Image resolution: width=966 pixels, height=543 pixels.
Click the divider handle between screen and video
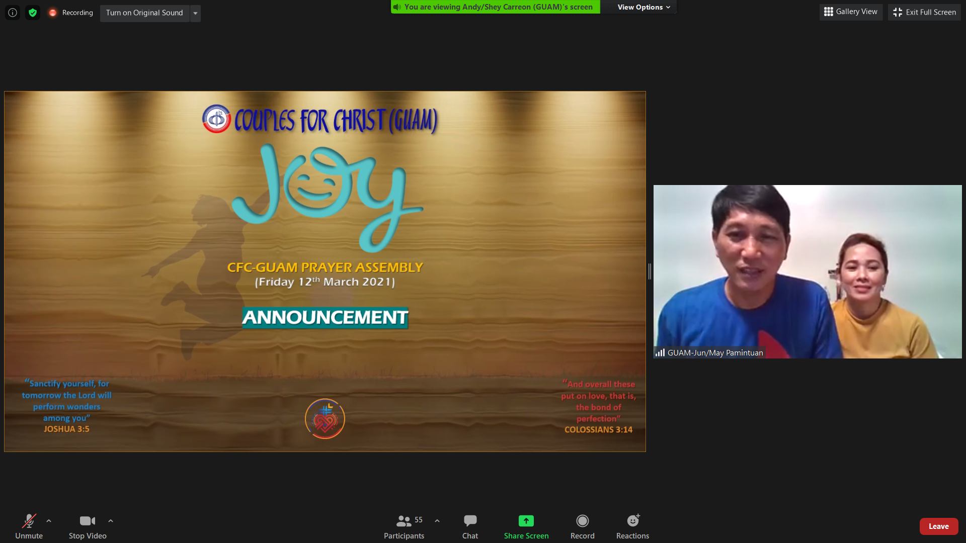tap(650, 271)
